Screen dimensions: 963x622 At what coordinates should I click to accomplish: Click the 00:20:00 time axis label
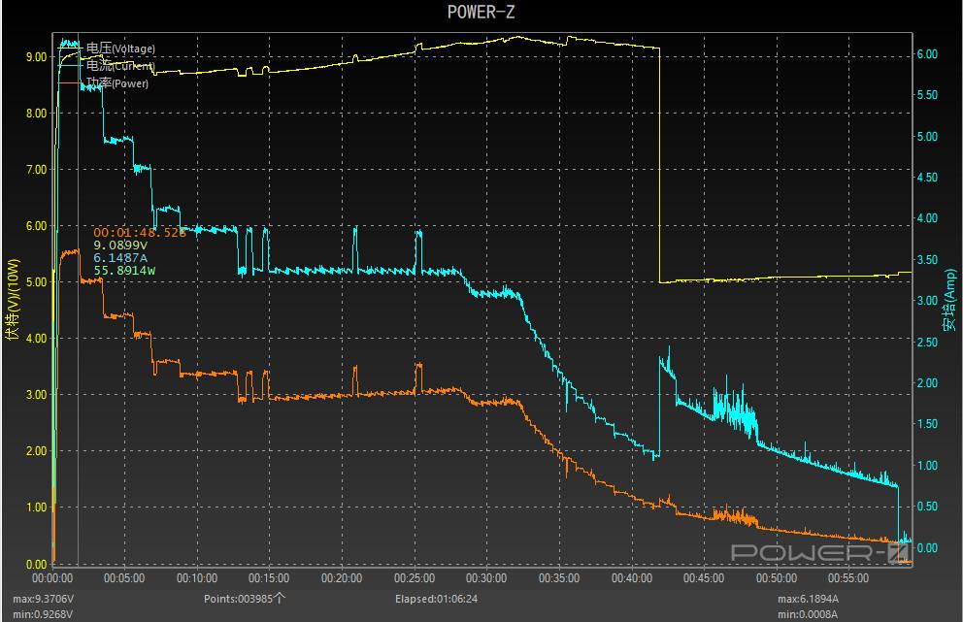(x=342, y=578)
